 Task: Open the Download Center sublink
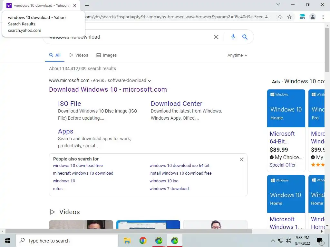tap(177, 104)
